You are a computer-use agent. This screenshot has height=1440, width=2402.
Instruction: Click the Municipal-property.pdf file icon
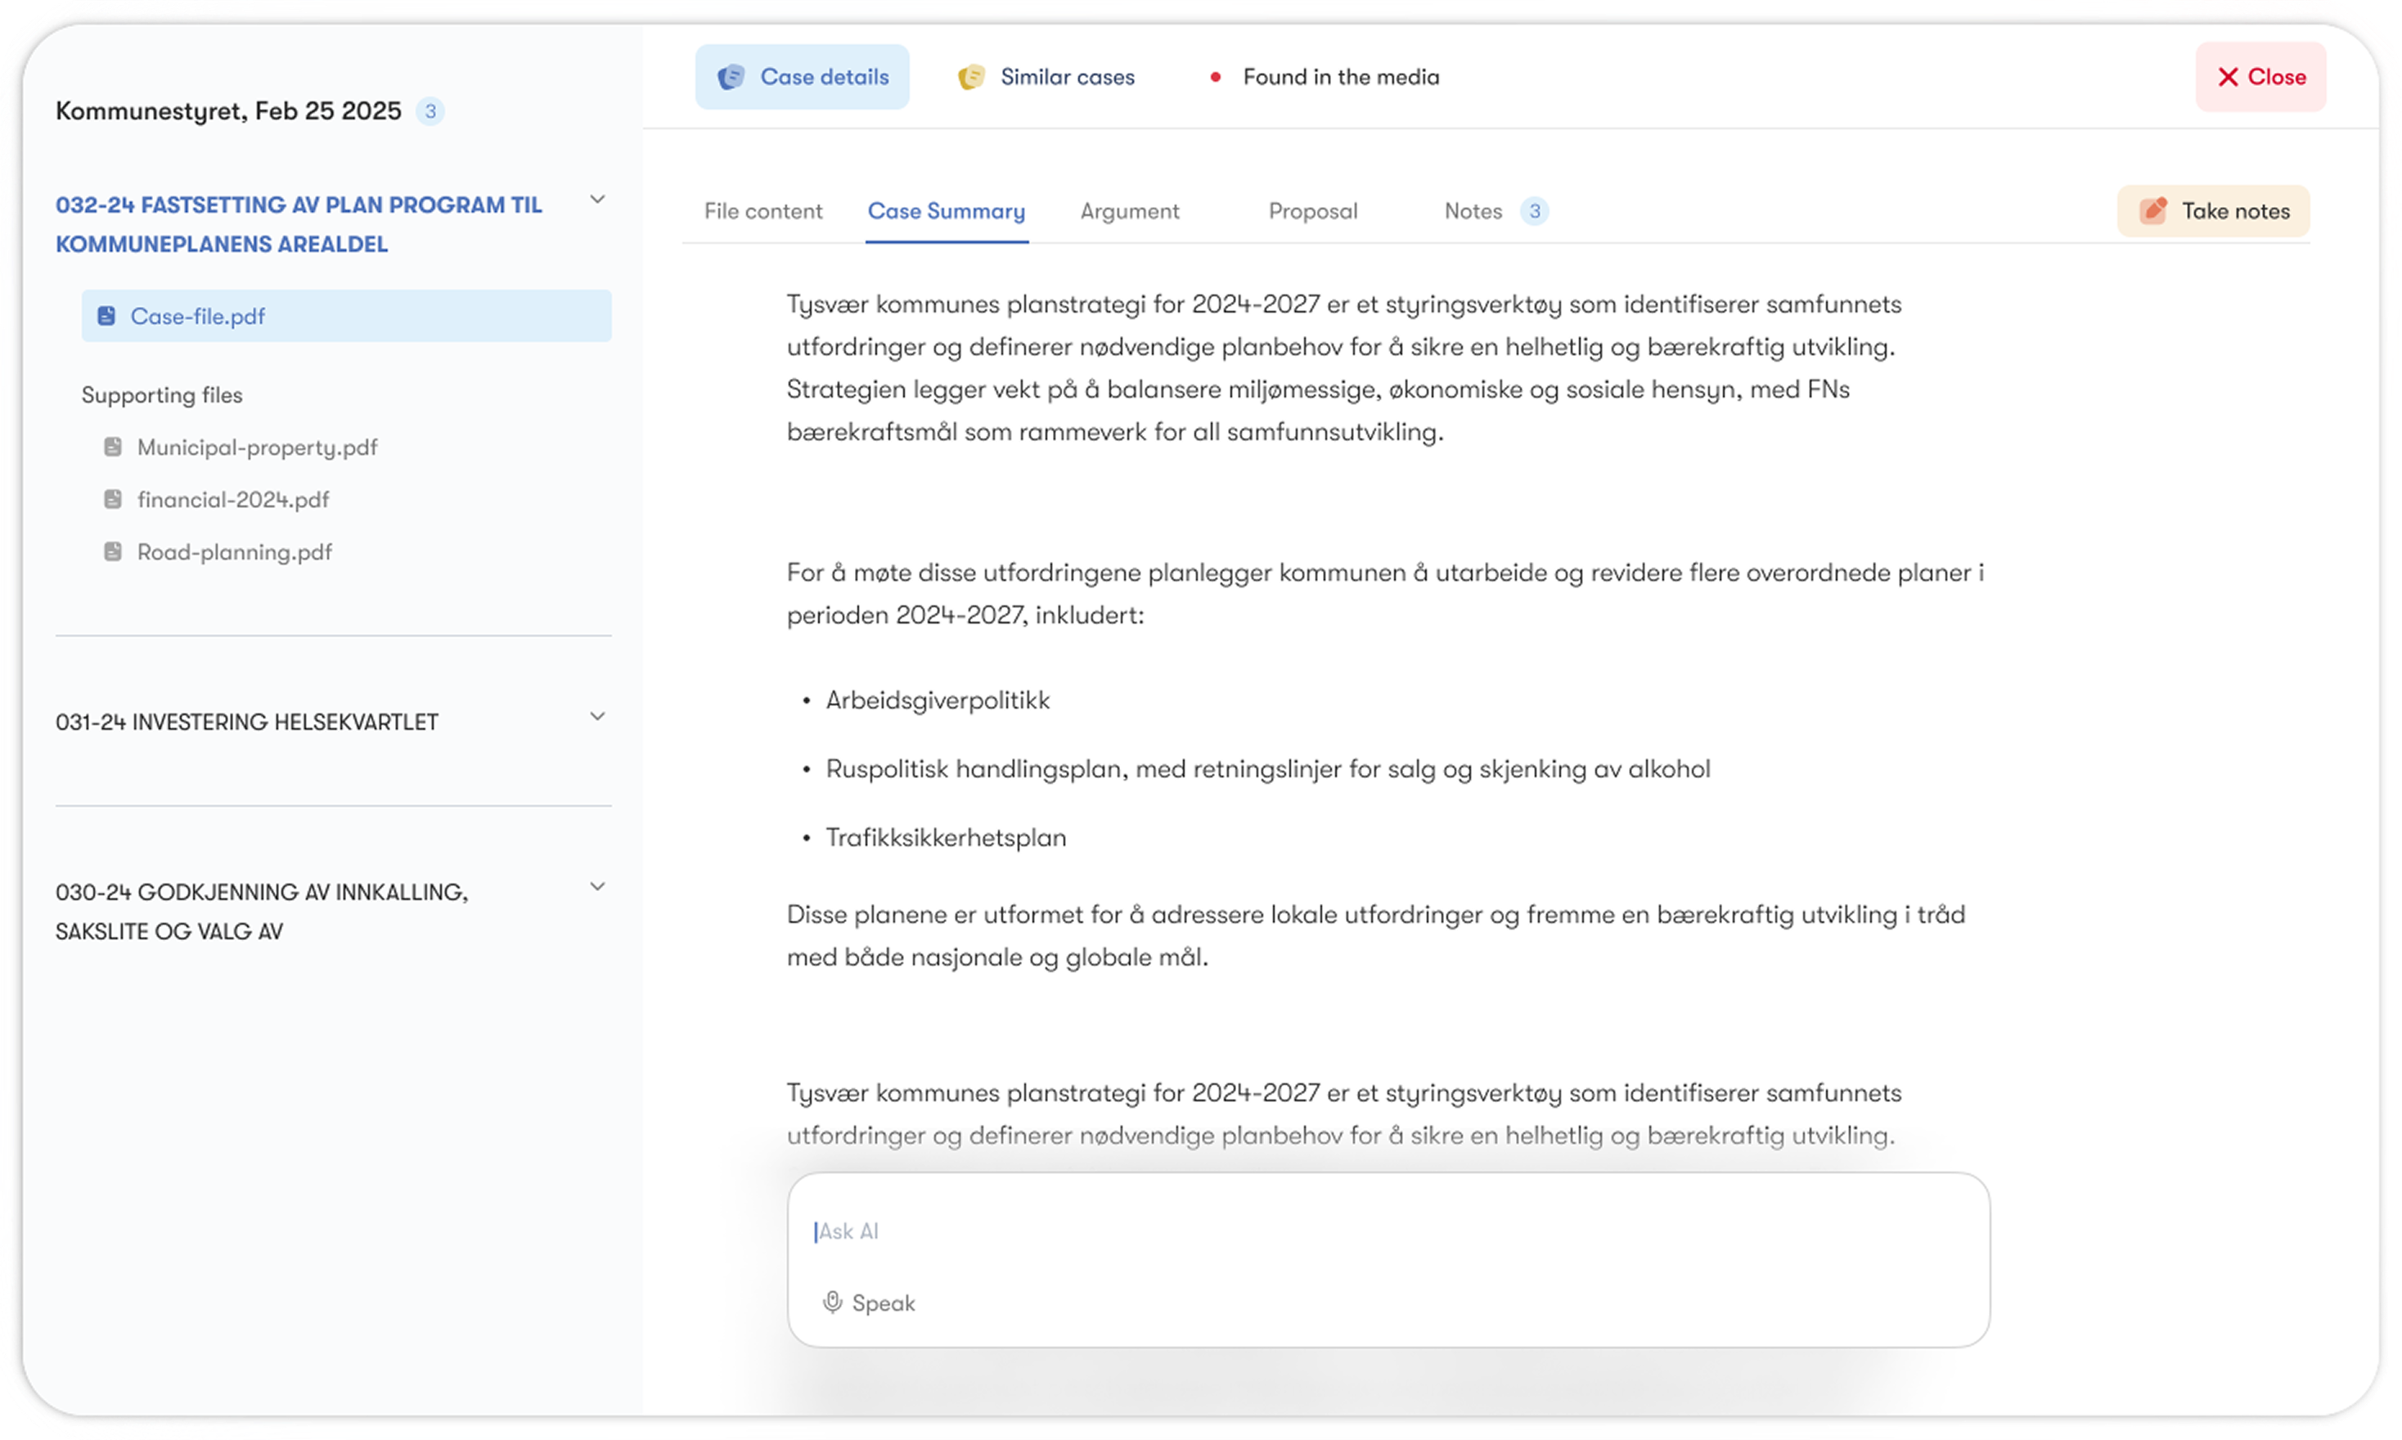(x=113, y=447)
